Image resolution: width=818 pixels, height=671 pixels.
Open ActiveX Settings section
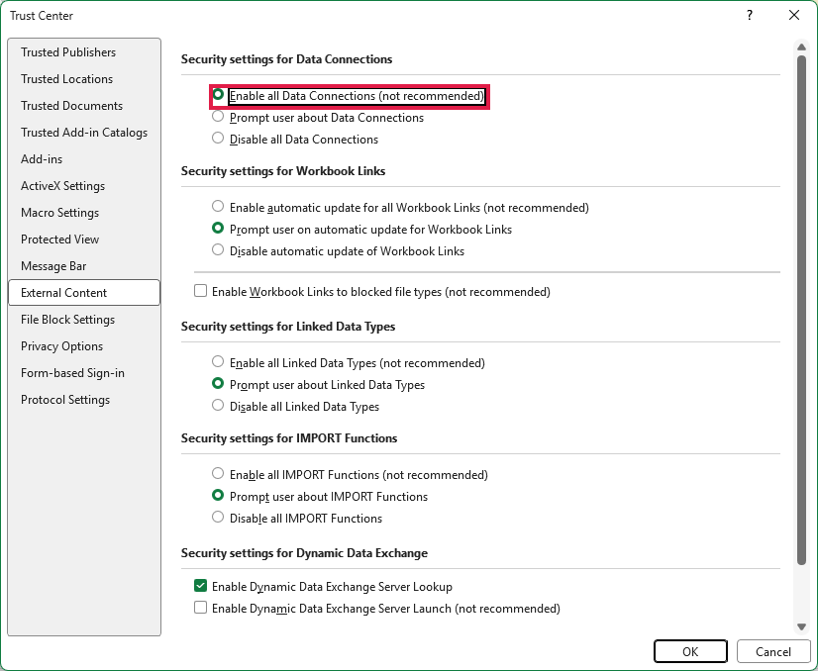(84, 186)
